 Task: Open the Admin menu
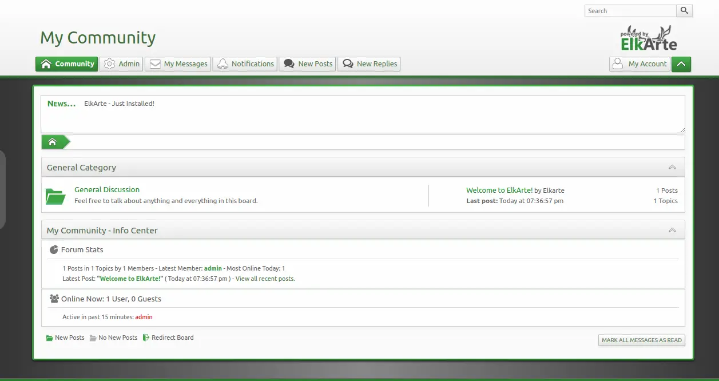(121, 64)
